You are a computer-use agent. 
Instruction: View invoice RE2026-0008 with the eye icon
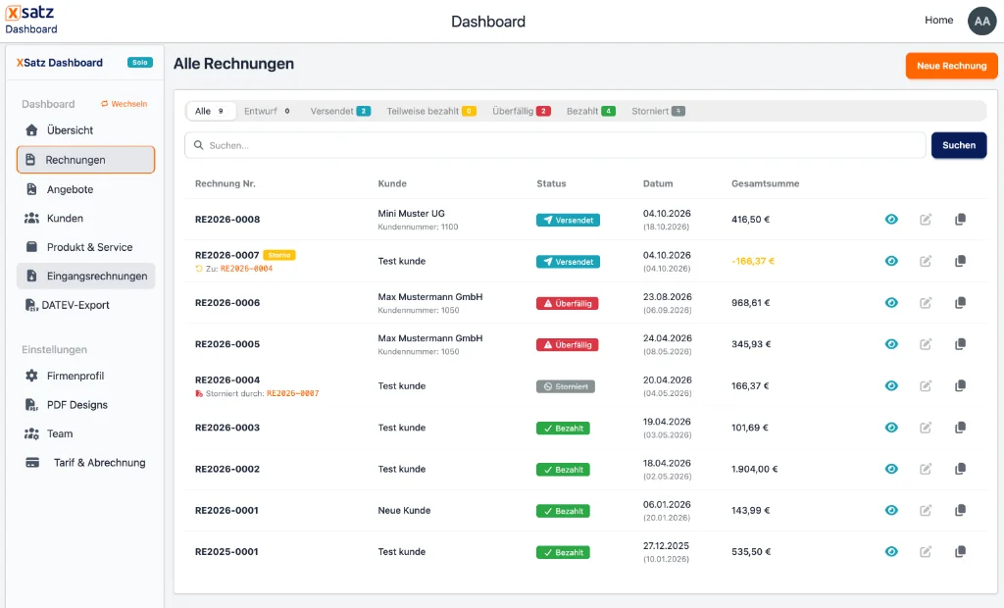coord(891,219)
